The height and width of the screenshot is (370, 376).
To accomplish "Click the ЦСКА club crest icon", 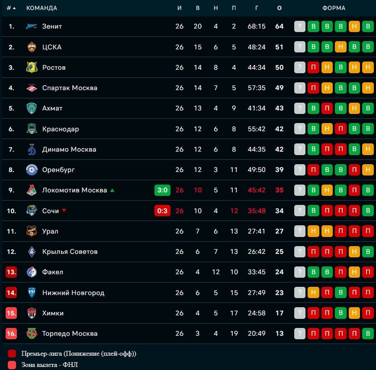I will point(32,47).
